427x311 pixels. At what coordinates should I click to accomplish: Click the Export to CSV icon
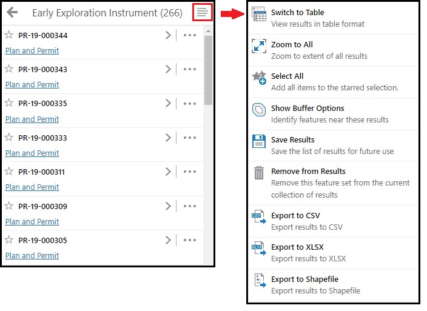[259, 218]
